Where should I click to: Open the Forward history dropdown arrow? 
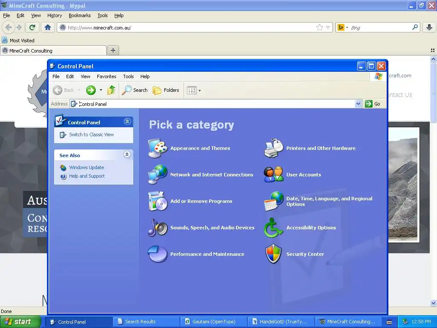pyautogui.click(x=101, y=90)
